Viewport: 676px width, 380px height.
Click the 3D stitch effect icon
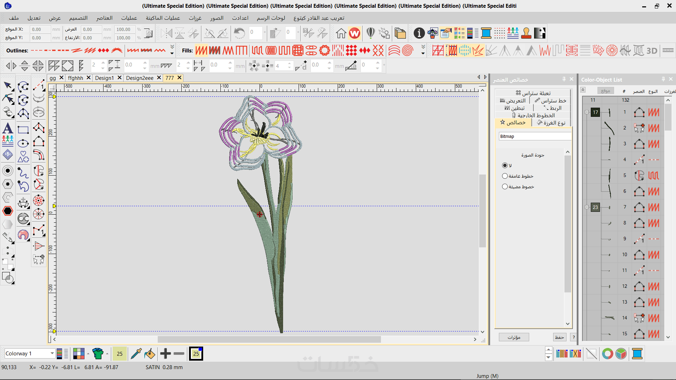(652, 51)
